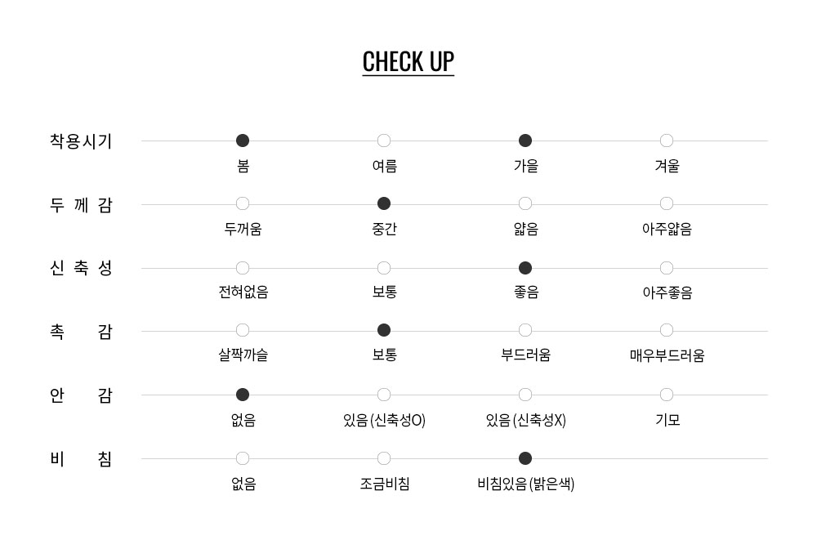Select the 가을 season radio dot
This screenshot has height=540, width=817.
tap(525, 141)
